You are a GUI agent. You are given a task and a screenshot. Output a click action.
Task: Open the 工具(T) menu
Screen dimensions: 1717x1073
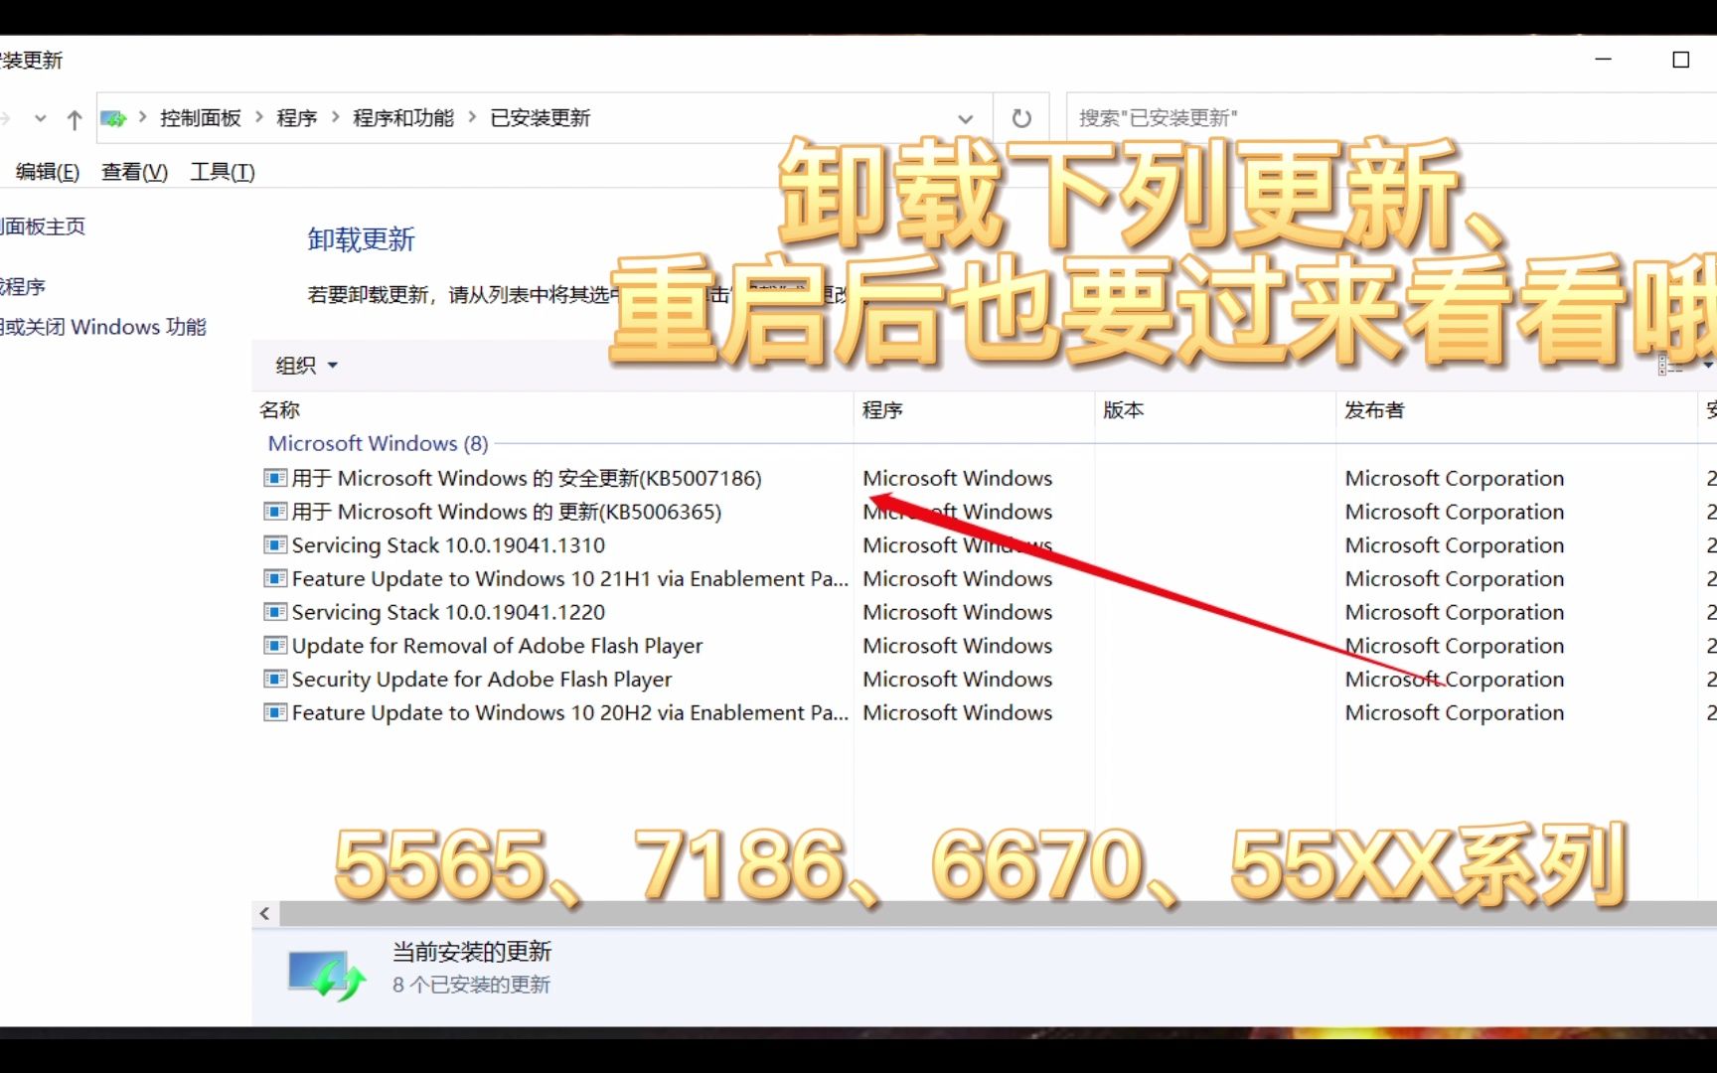[x=223, y=172]
